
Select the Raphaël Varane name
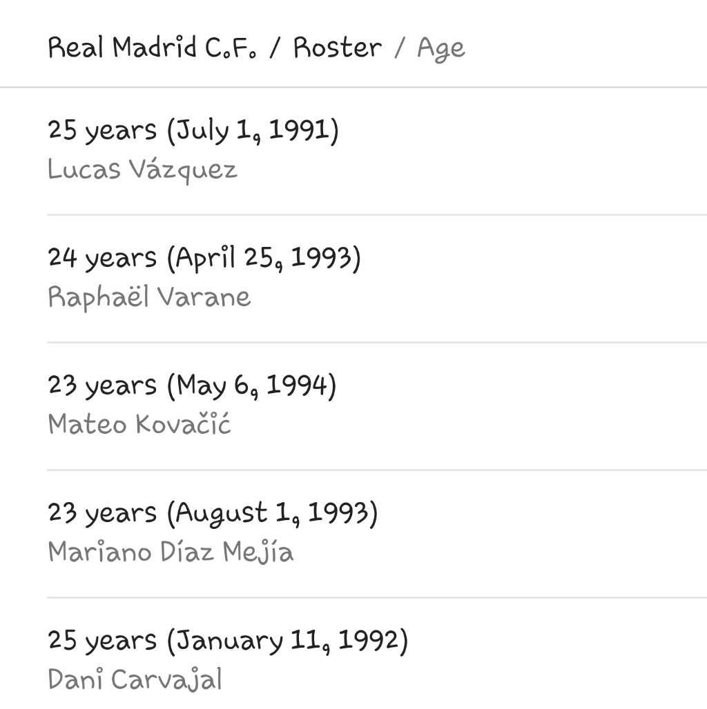(149, 297)
